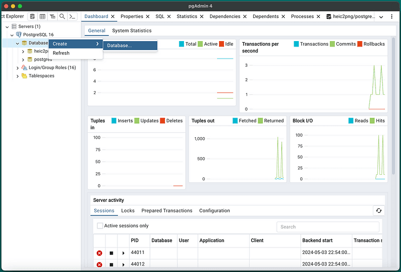Click the sessions Search field

(x=328, y=227)
